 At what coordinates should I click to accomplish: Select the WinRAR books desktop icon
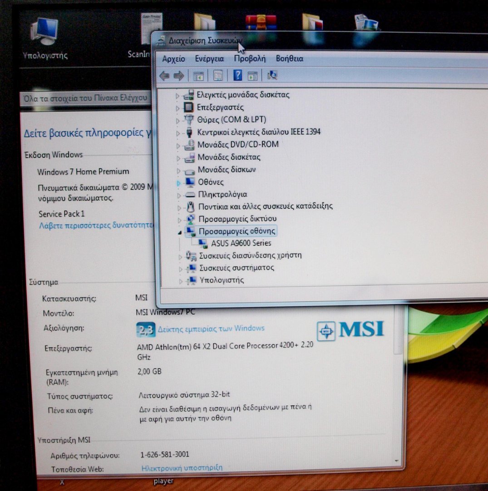coord(261,23)
